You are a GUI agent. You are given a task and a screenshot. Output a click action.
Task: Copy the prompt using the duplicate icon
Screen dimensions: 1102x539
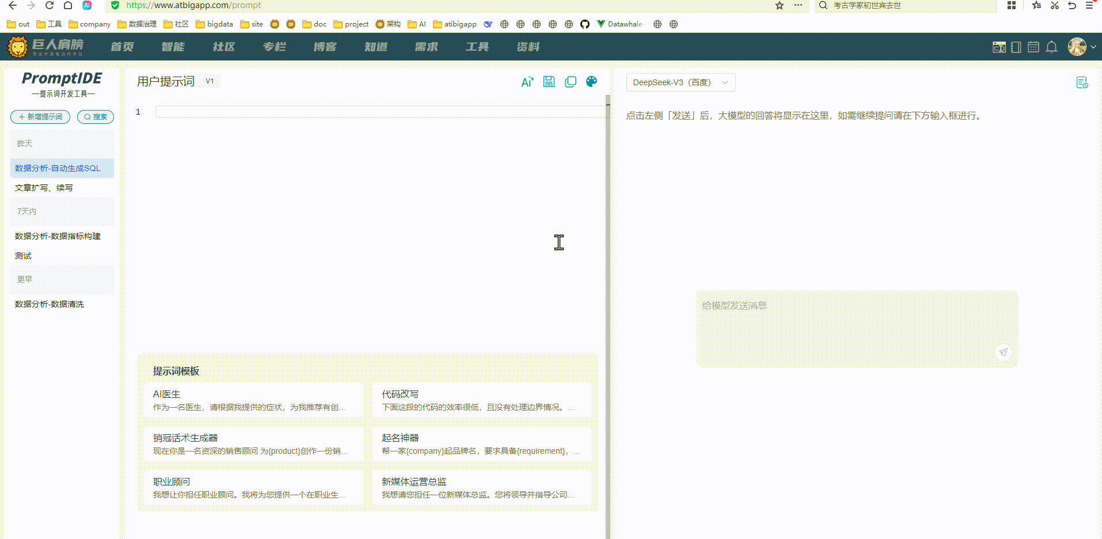coord(571,81)
